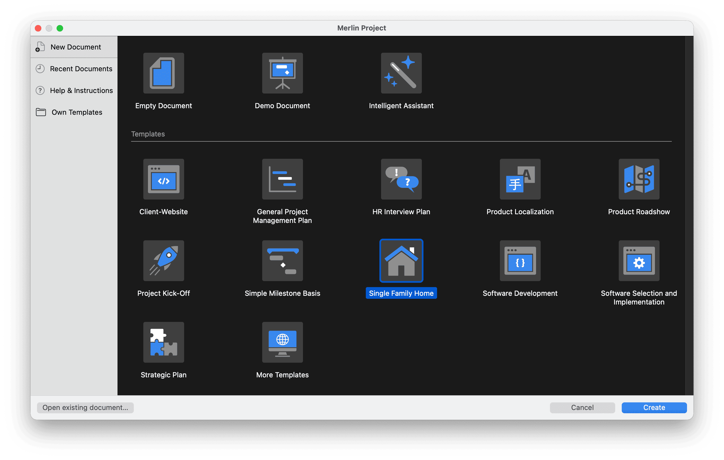Show Help & Instructions section
The width and height of the screenshot is (724, 460).
coord(74,91)
